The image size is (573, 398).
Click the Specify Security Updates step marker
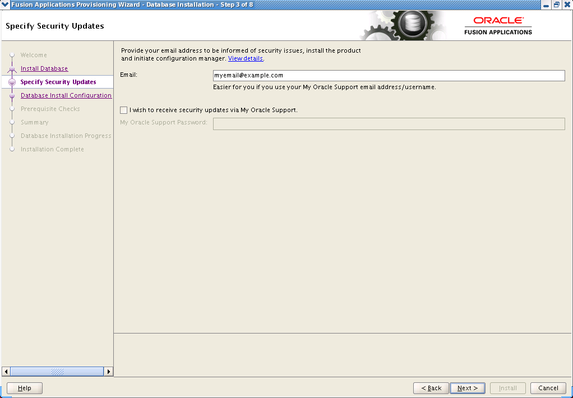[12, 82]
